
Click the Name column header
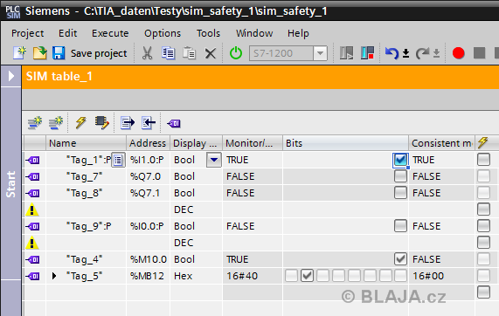tap(86, 143)
